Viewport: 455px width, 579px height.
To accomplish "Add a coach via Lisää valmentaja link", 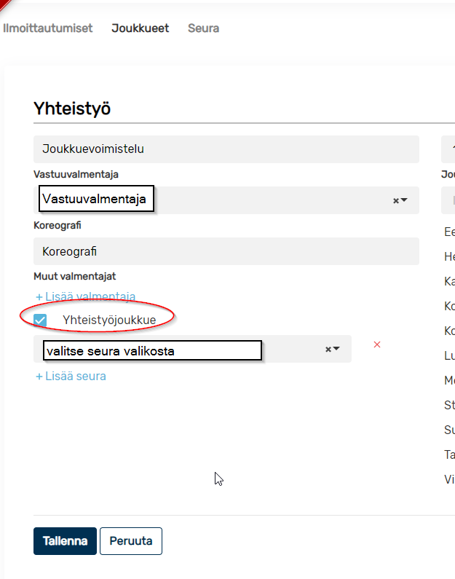I will [86, 296].
